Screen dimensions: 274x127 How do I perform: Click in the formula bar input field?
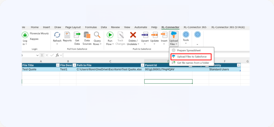tap(156, 55)
